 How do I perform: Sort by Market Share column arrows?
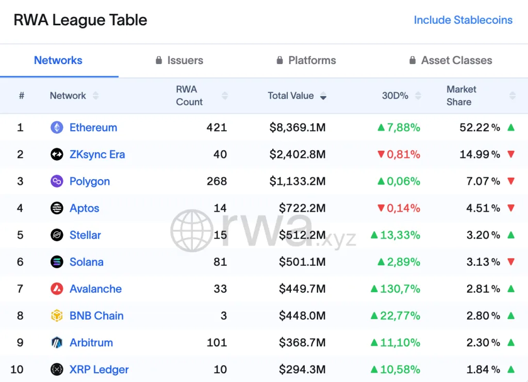(513, 95)
